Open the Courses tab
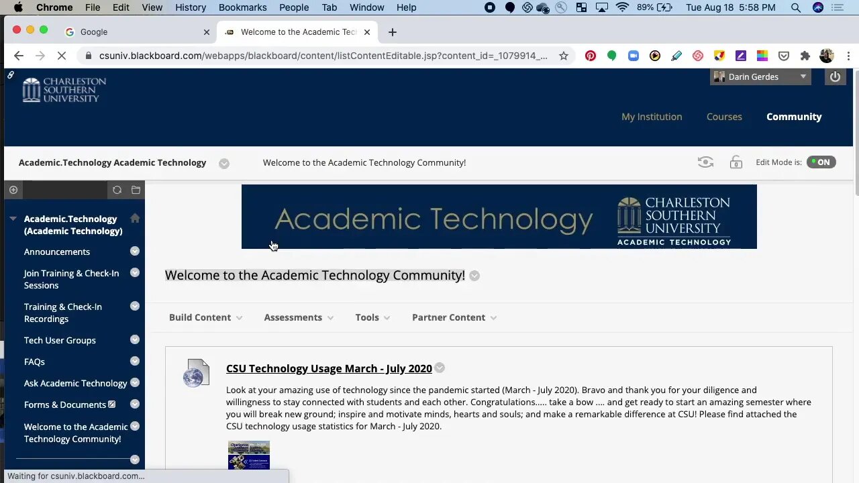The height and width of the screenshot is (483, 859). click(x=724, y=117)
